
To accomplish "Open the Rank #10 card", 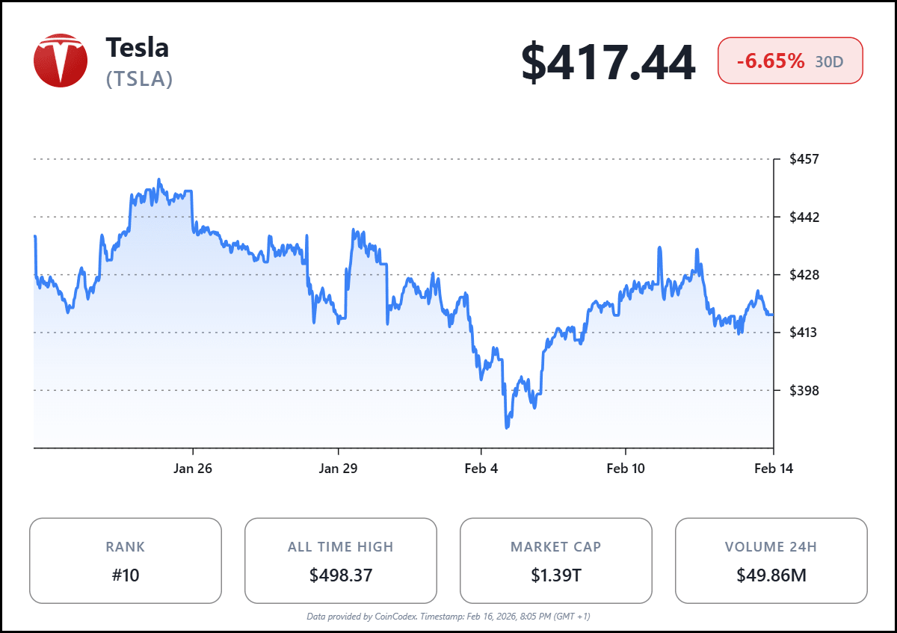I will (126, 561).
